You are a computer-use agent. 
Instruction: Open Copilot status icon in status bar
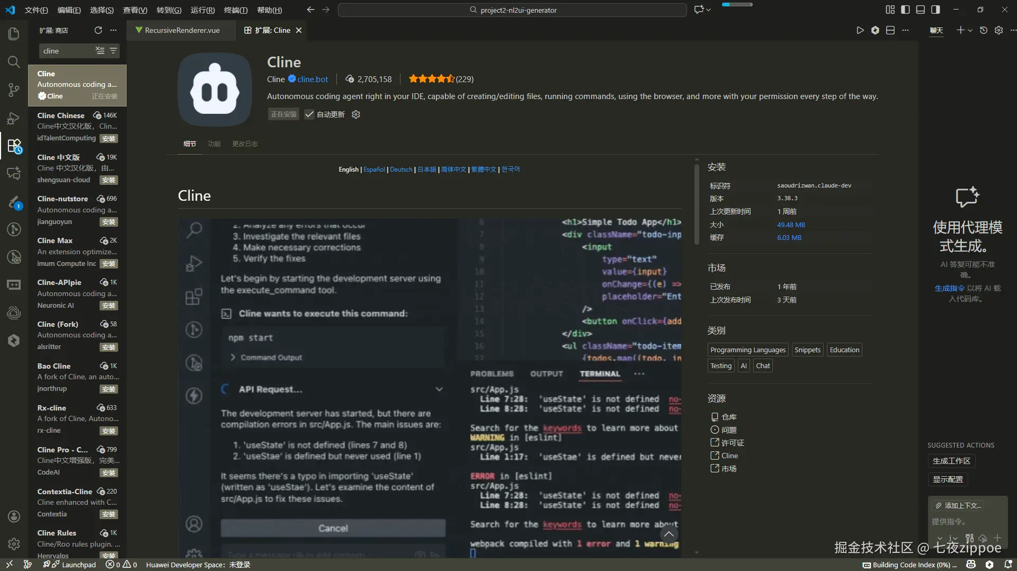click(970, 565)
